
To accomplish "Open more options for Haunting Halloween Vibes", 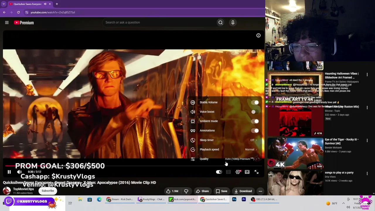I will 367,75.
